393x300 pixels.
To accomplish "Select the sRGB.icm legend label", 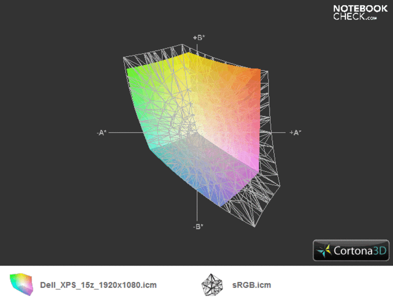I will point(251,285).
